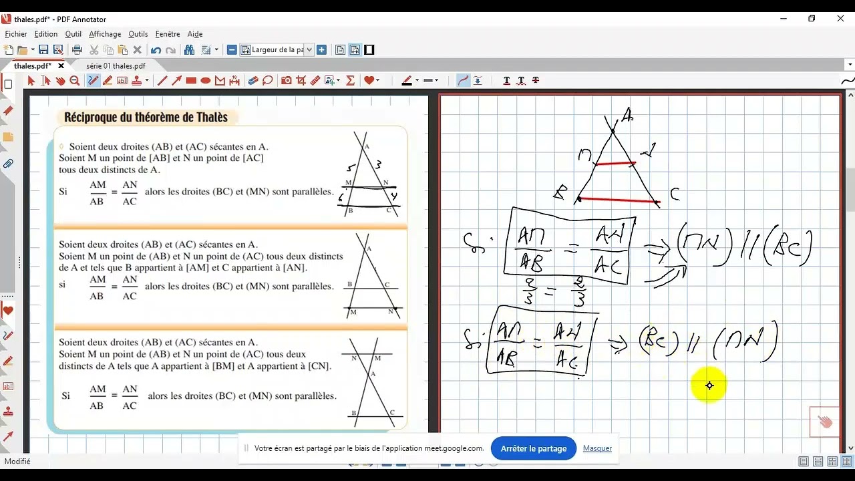This screenshot has height=481, width=855.
Task: Save the document with the floppy disk icon
Action: 43,49
